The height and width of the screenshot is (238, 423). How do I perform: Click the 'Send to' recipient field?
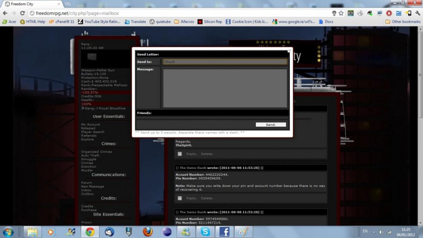[x=225, y=62]
